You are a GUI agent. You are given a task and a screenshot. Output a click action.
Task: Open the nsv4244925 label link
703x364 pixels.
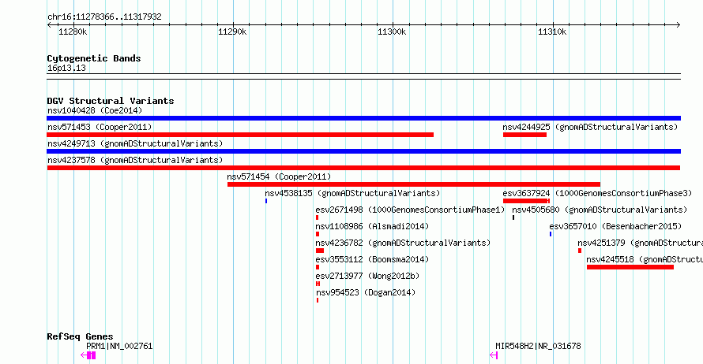coord(590,127)
